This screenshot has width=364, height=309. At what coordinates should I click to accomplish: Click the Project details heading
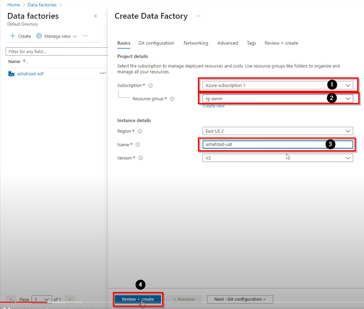(x=133, y=56)
